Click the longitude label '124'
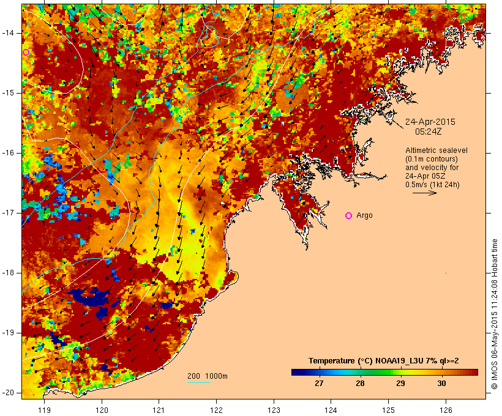 (x=331, y=410)
